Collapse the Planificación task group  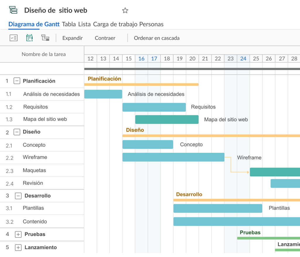coord(18,81)
